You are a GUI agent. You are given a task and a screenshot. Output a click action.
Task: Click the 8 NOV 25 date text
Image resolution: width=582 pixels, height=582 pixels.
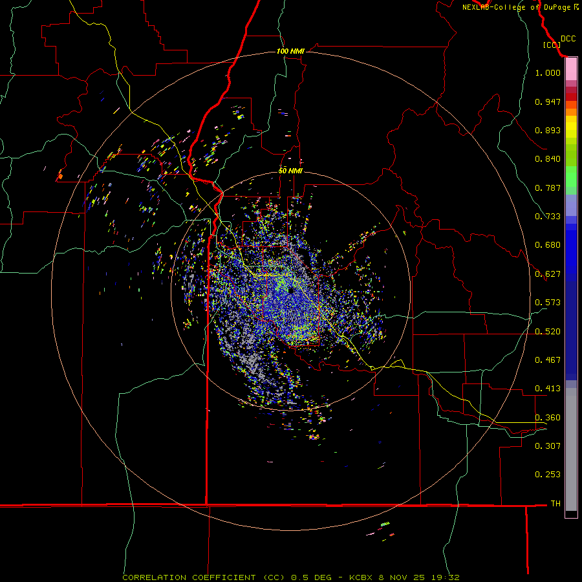pyautogui.click(x=403, y=577)
